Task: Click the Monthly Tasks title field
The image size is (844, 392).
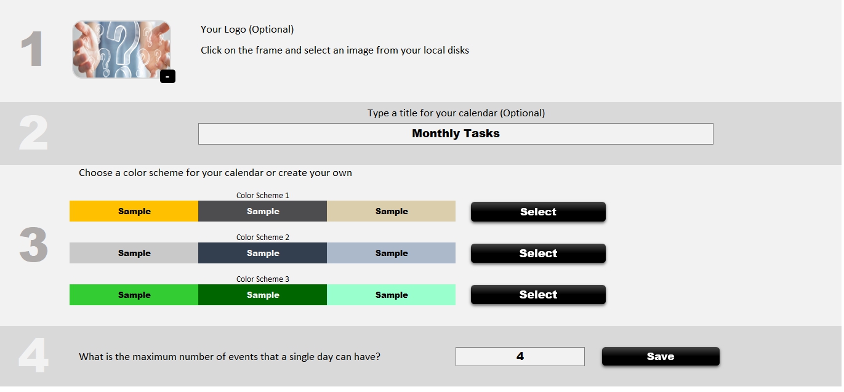Action: [x=456, y=134]
